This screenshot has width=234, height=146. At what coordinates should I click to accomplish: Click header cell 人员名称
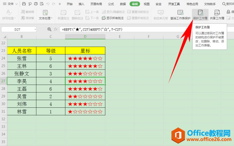(22, 51)
